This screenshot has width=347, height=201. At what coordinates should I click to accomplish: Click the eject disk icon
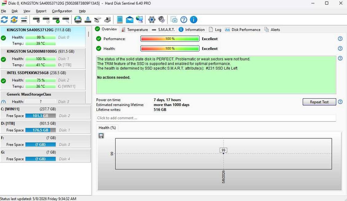click(x=88, y=20)
